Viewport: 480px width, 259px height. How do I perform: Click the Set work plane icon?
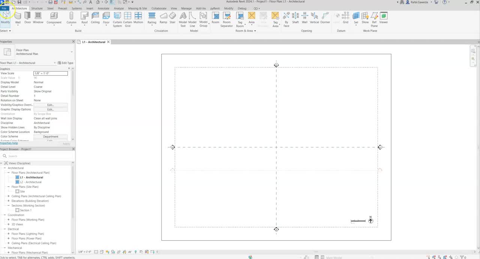[x=356, y=18]
